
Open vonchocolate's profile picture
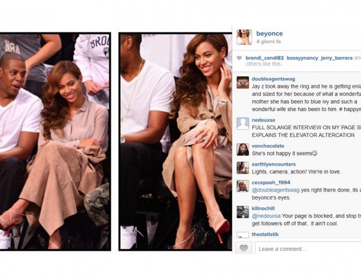click(x=243, y=150)
